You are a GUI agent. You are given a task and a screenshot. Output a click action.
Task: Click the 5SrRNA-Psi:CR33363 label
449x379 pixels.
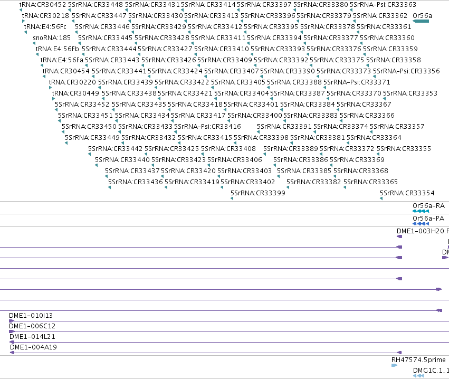(x=383, y=5)
